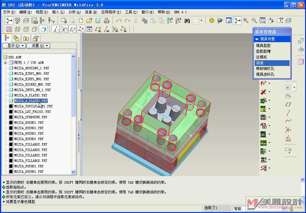306x213 pixels.
Task: Toggle Shading display style button
Action: (43, 29)
